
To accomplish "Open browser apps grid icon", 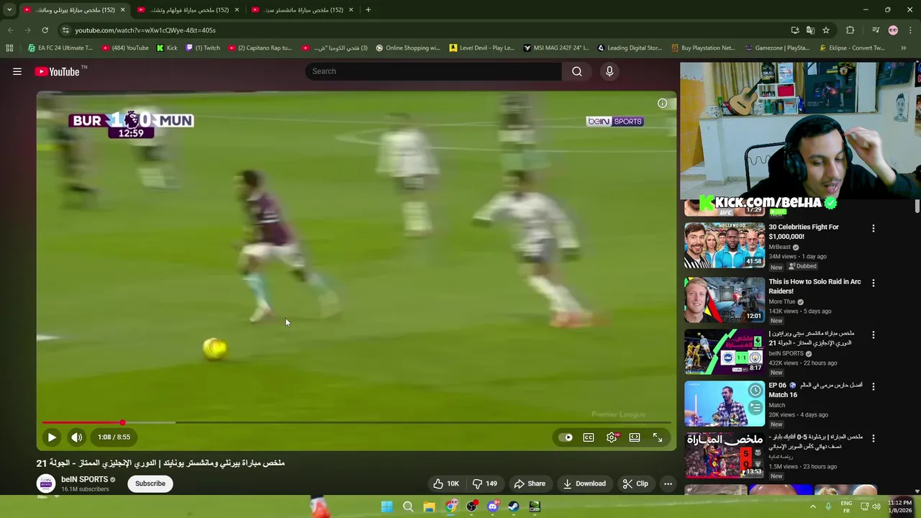I will click(9, 48).
